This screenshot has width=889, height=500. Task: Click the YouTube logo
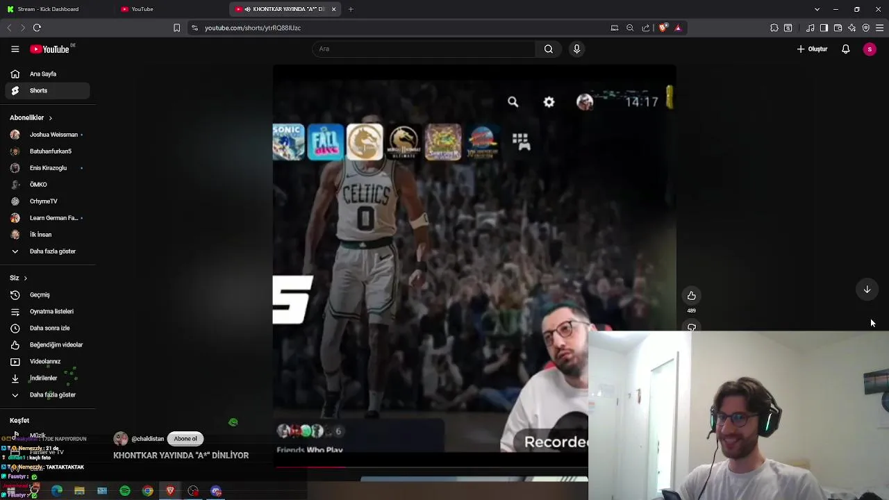pos(49,49)
